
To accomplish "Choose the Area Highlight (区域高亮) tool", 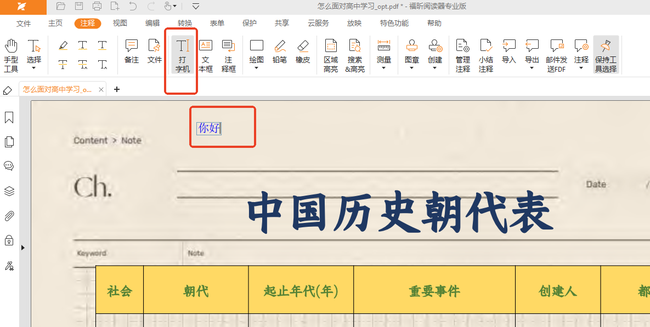I will (331, 55).
